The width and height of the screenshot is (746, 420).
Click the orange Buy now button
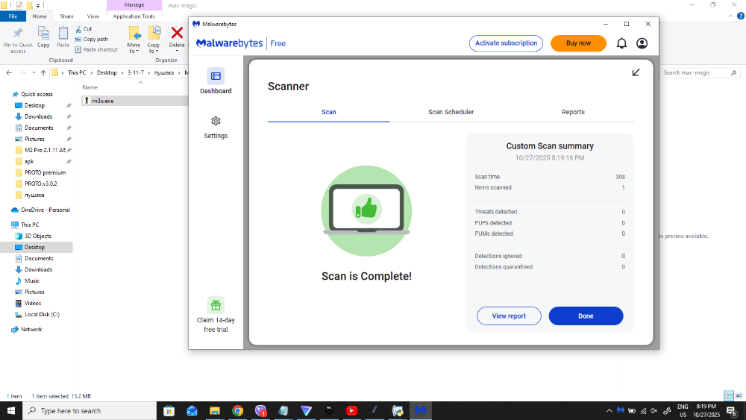click(578, 43)
